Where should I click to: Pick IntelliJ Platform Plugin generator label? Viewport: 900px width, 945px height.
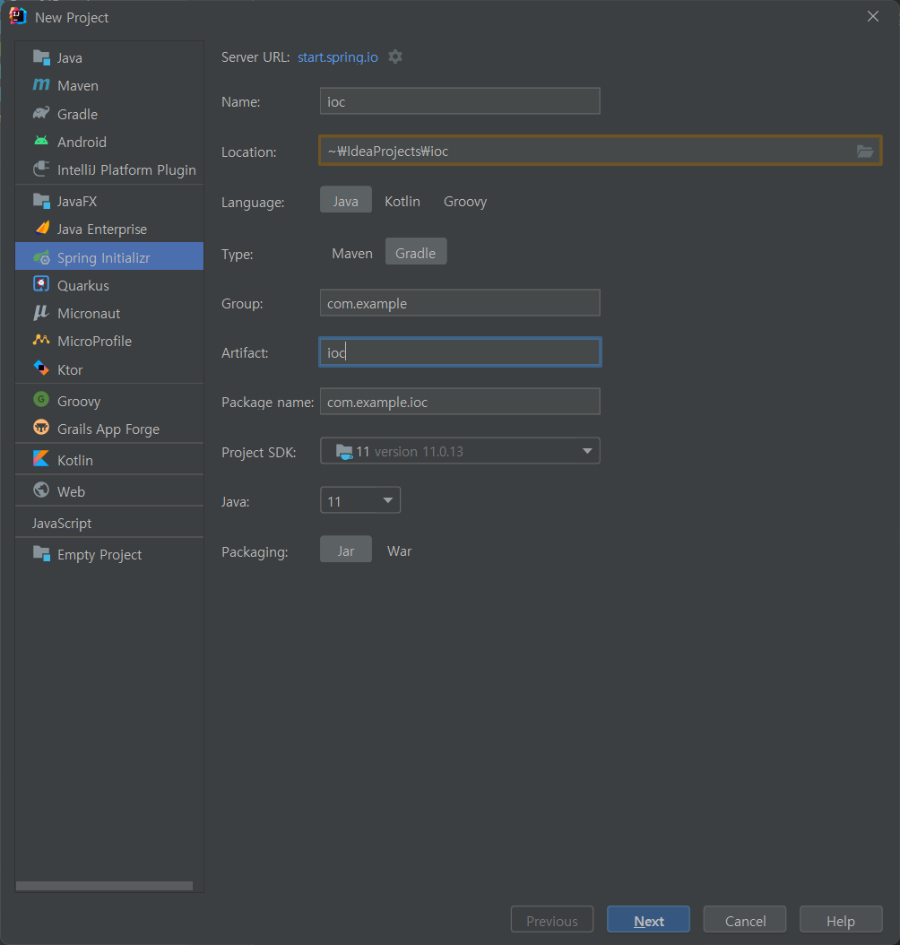coord(126,170)
